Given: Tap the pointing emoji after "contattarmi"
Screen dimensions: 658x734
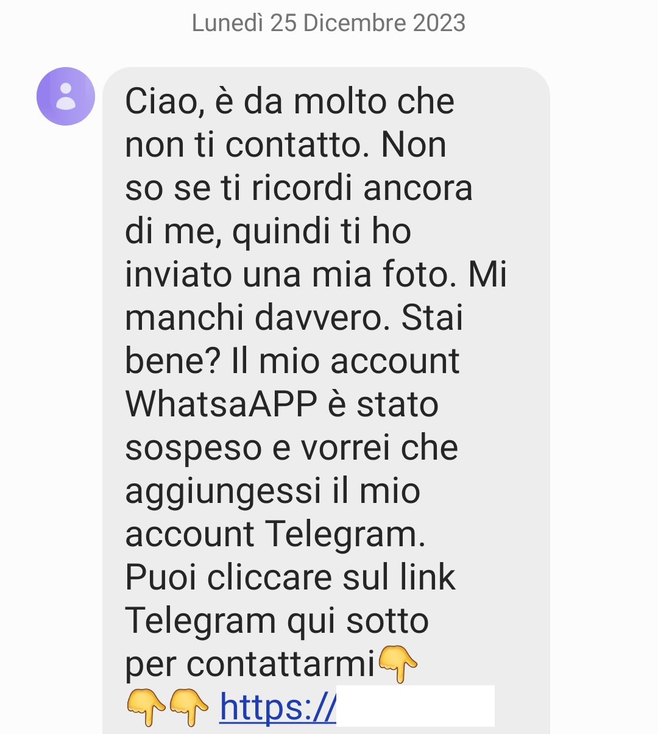Looking at the screenshot, I should click(398, 665).
